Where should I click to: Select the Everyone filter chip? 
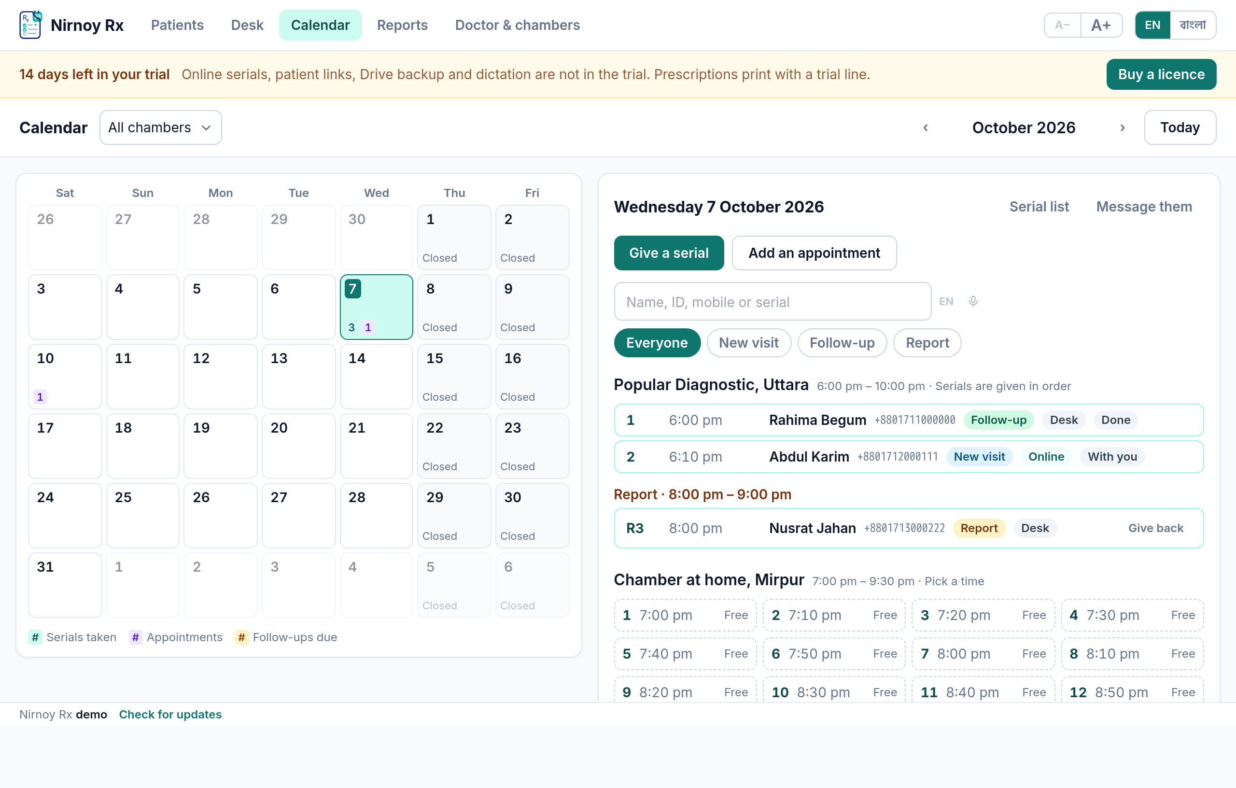[x=657, y=342]
